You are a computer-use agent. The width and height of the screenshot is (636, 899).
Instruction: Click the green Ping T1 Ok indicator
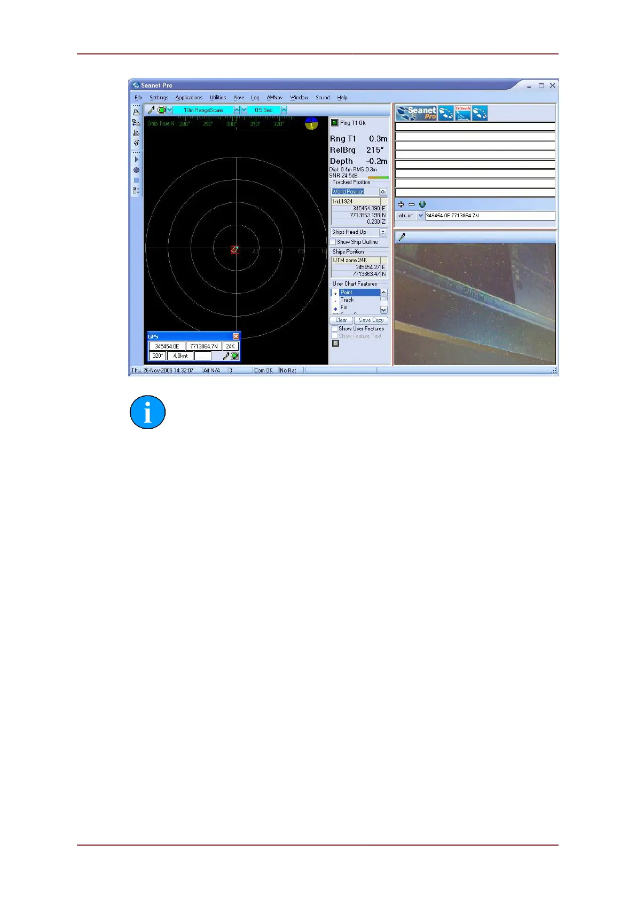coord(335,123)
